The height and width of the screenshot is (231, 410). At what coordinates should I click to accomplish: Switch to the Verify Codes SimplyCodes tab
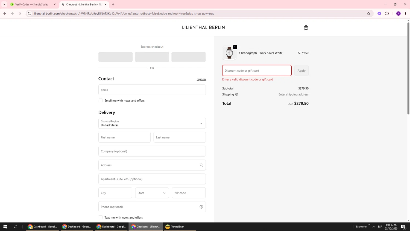(x=31, y=4)
